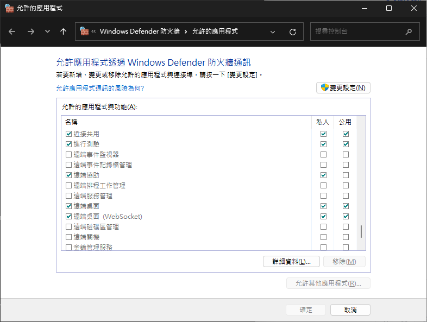
Task: Toggle 私人 checkbox for 近接共用
Action: tap(324, 134)
